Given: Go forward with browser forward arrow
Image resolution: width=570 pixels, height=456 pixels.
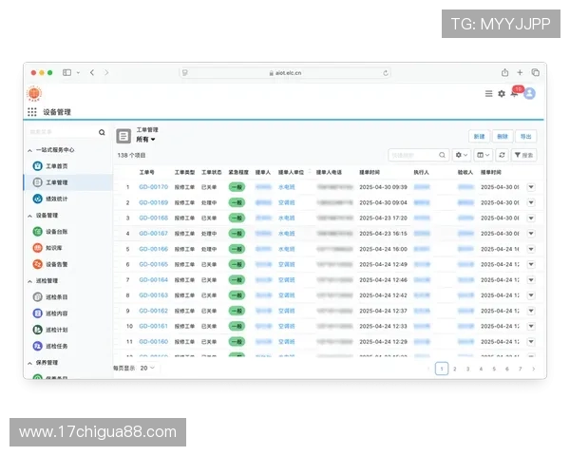Looking at the screenshot, I should tap(106, 73).
